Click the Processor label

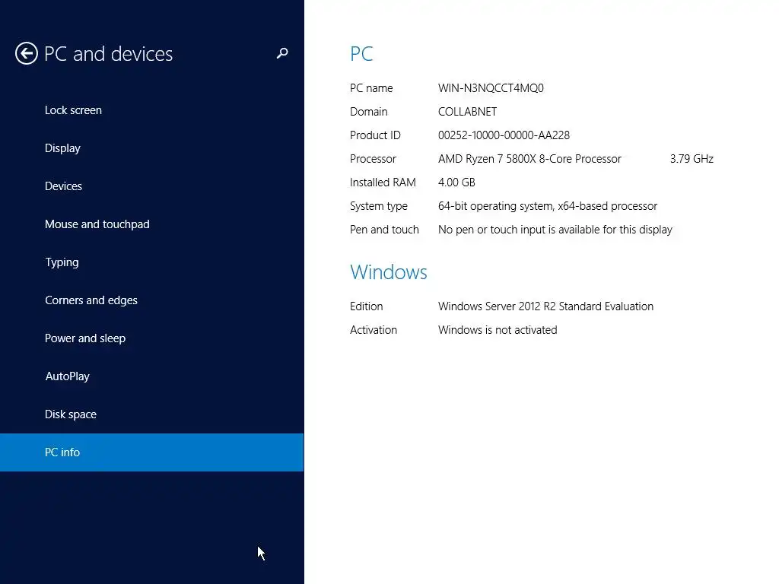373,159
